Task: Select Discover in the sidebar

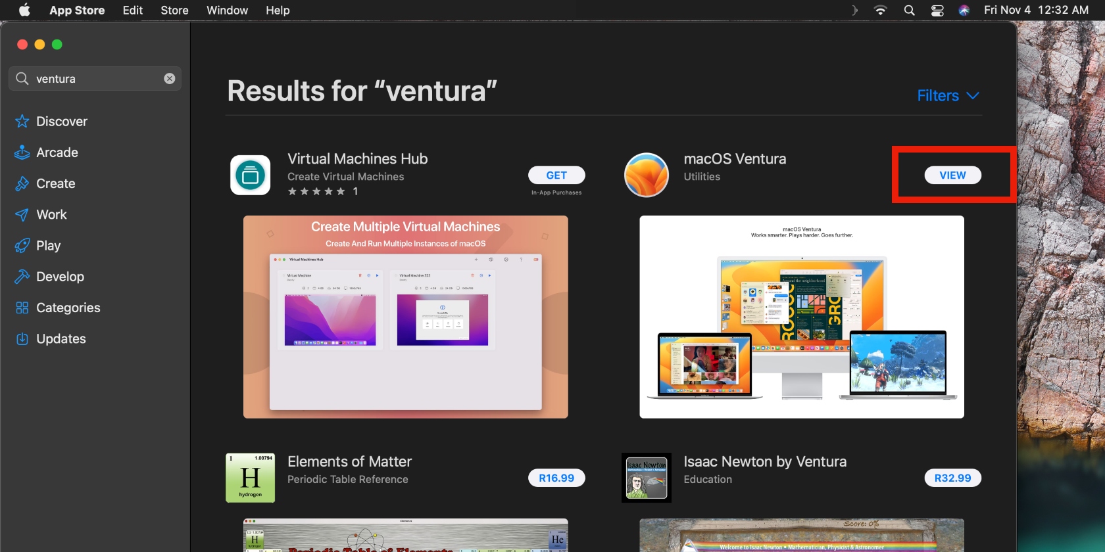Action: pyautogui.click(x=62, y=122)
